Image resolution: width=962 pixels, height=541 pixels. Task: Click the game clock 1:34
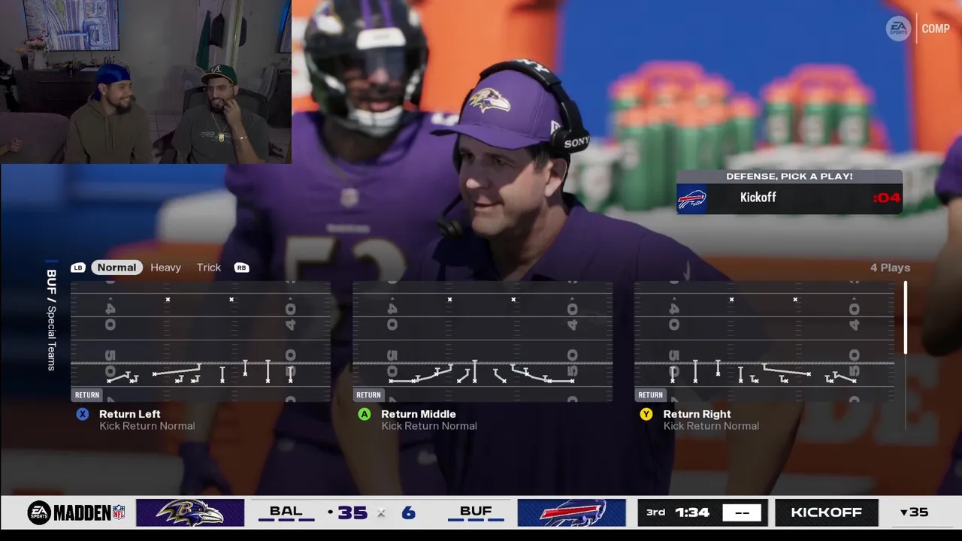692,512
